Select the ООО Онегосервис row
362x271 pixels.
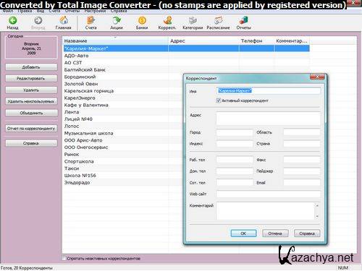(123, 147)
